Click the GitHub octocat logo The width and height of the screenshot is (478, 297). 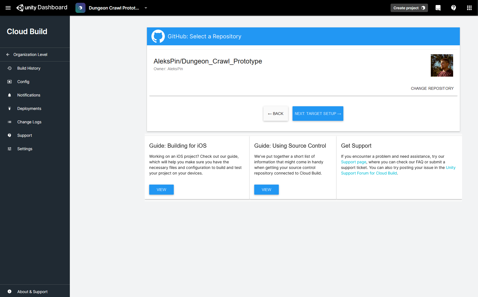tap(158, 36)
